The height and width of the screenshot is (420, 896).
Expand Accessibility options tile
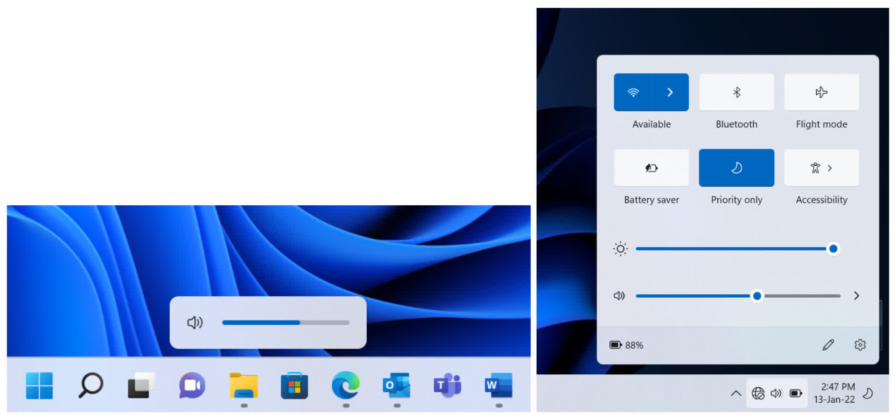(x=821, y=168)
